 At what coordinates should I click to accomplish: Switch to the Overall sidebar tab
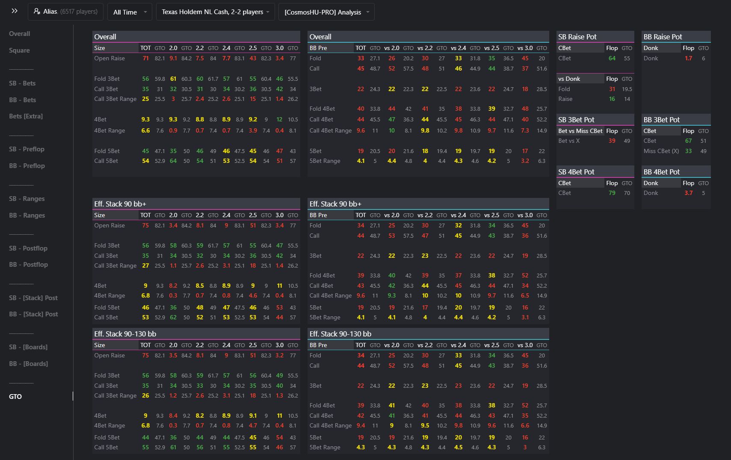[20, 34]
